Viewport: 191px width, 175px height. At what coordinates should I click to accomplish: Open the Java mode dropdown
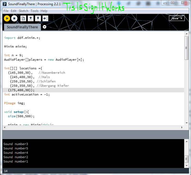177,18
